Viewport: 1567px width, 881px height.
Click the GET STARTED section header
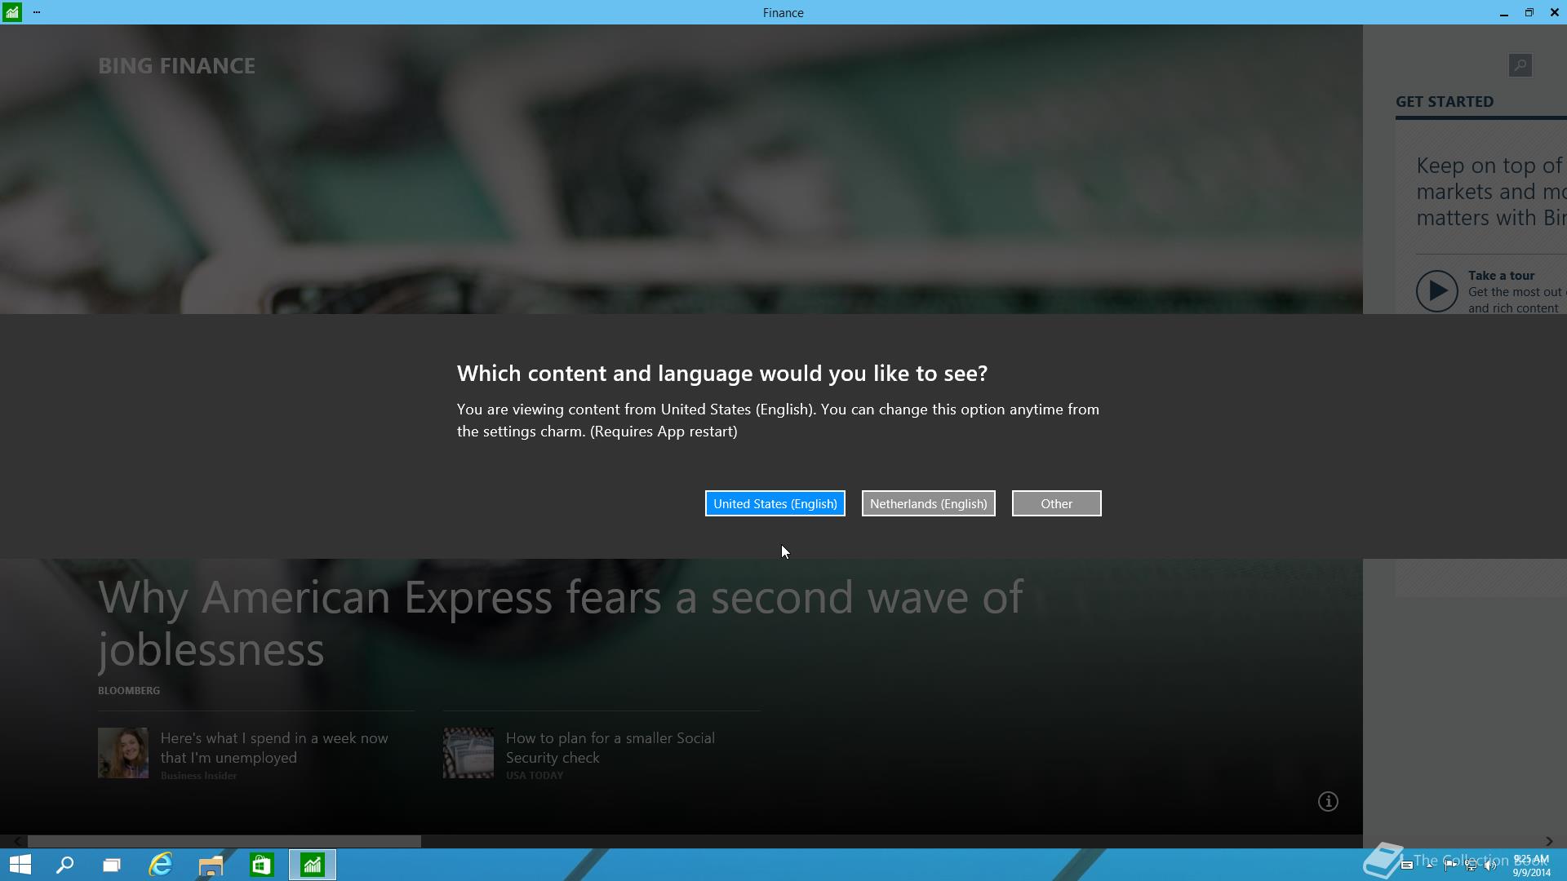pyautogui.click(x=1445, y=102)
